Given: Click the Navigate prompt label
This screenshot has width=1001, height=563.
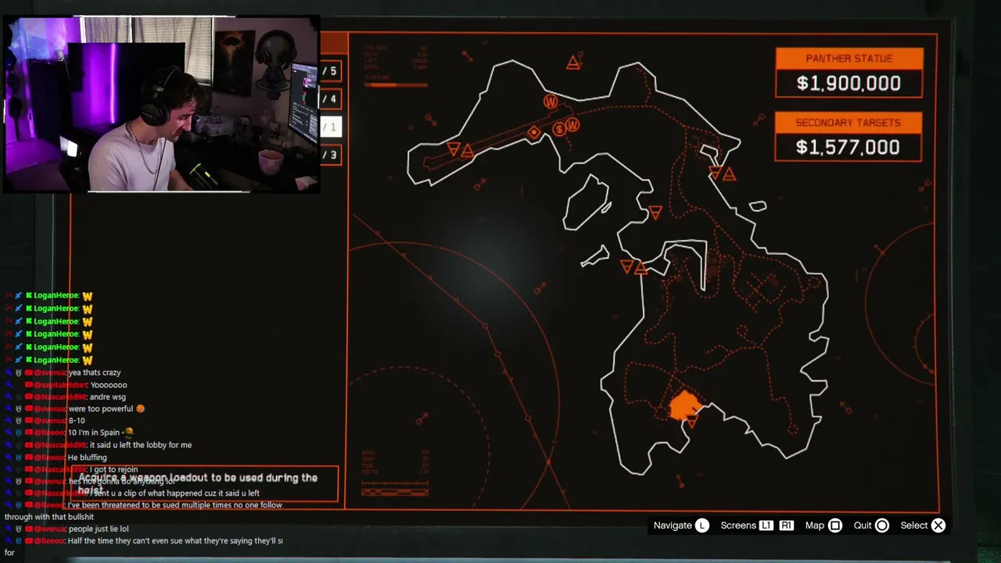Looking at the screenshot, I should click(x=673, y=525).
